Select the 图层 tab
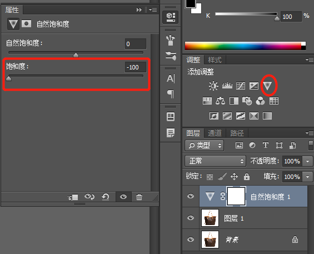The width and height of the screenshot is (314, 254). click(x=193, y=133)
